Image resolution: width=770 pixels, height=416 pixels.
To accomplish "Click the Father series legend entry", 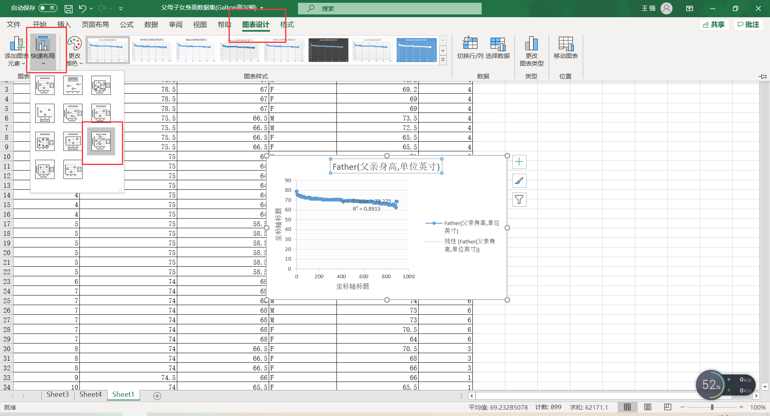I will coord(462,227).
